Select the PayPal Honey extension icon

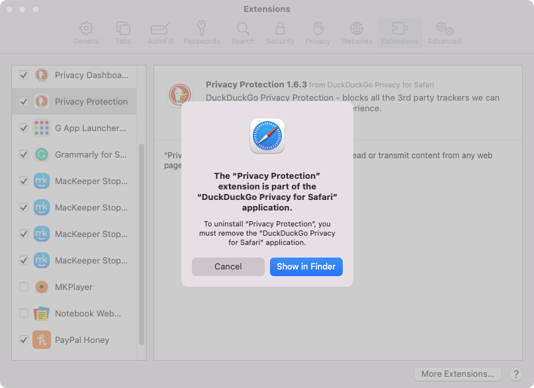[x=42, y=340]
